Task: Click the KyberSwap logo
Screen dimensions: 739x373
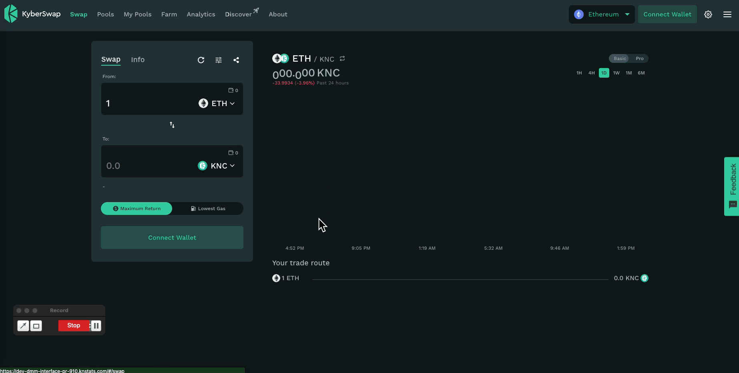Action: pyautogui.click(x=32, y=14)
